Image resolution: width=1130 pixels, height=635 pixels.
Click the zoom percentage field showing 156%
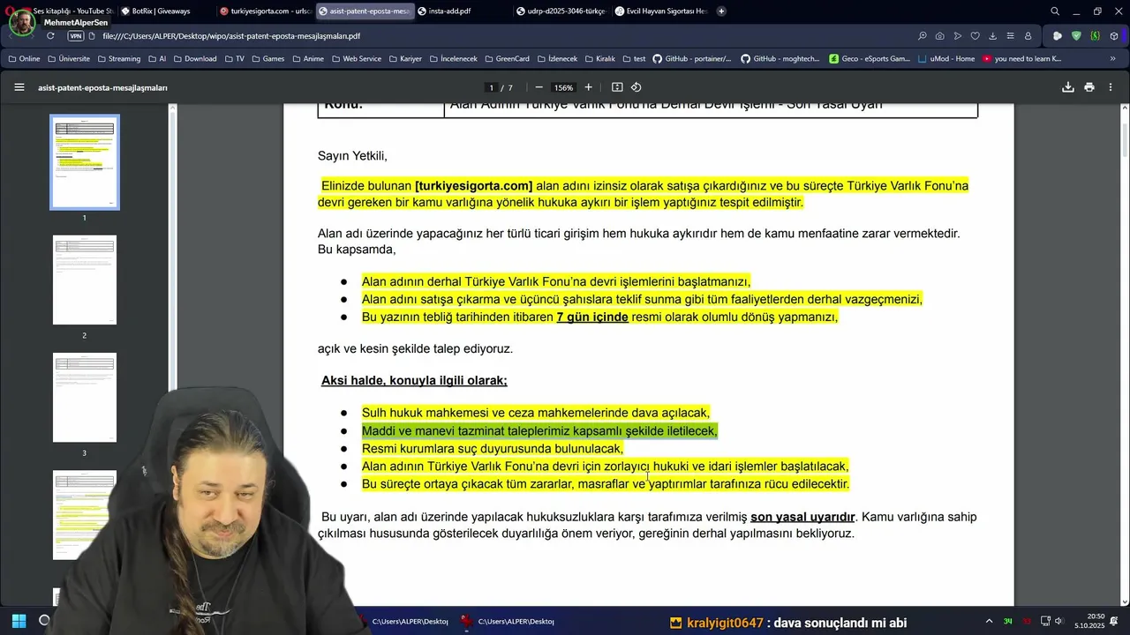coord(563,87)
